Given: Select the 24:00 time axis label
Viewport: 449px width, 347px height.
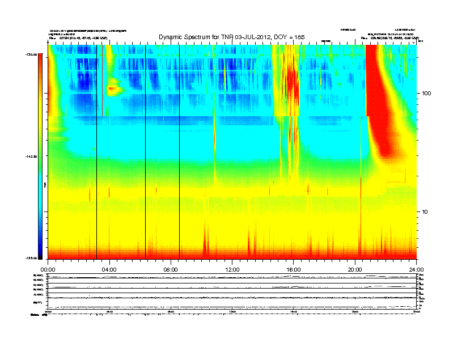Looking at the screenshot, I should coord(417,270).
